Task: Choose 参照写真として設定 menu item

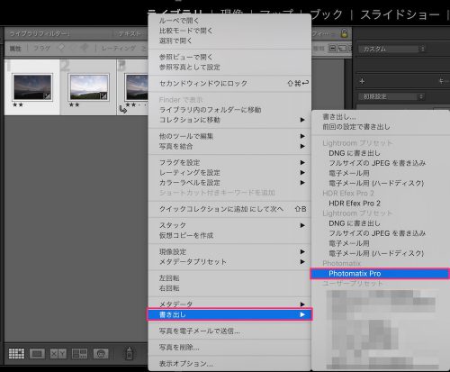Action: [x=229, y=68]
